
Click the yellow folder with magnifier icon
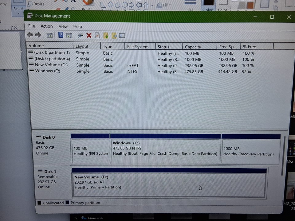114,36
